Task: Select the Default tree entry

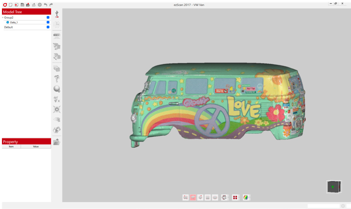Action: pos(9,27)
